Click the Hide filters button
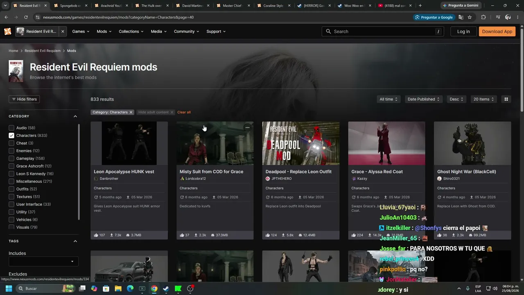The width and height of the screenshot is (524, 295). click(x=24, y=99)
